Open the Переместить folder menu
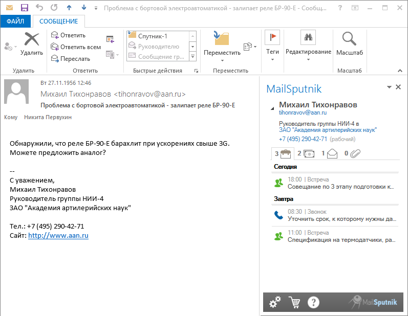 [x=222, y=46]
